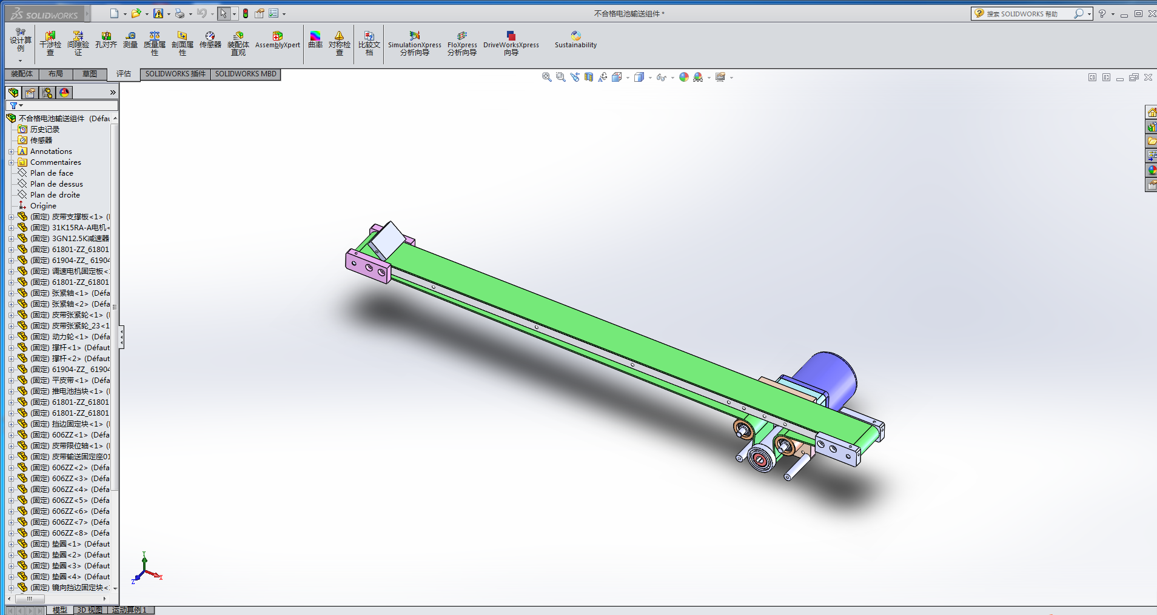The image size is (1157, 615).
Task: Click the rebuild traffic light icon
Action: [x=246, y=13]
